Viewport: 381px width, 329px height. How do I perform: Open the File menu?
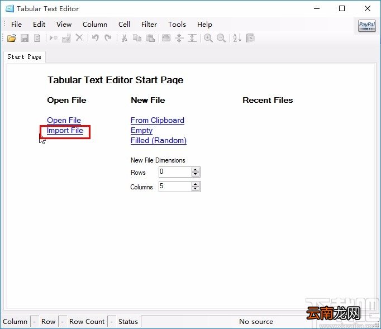[x=17, y=25]
